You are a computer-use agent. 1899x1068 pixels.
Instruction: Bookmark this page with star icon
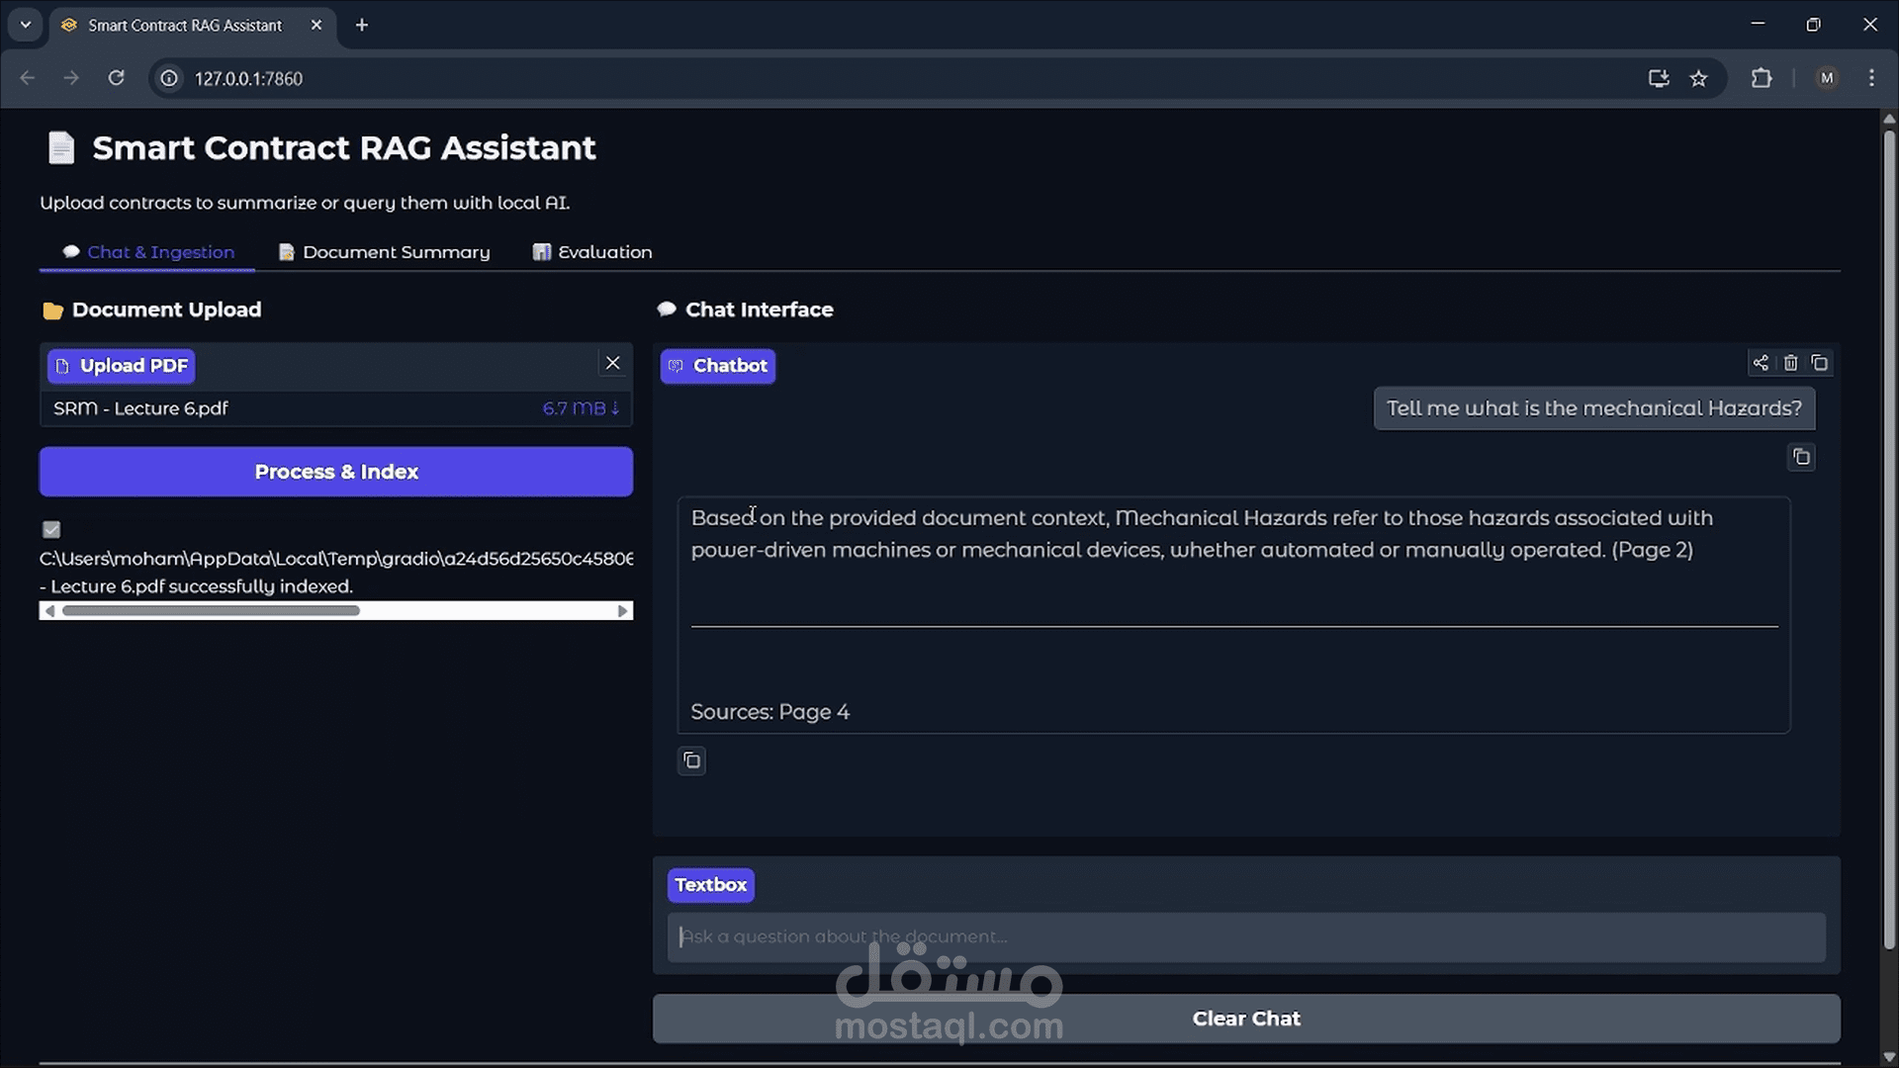click(x=1698, y=78)
